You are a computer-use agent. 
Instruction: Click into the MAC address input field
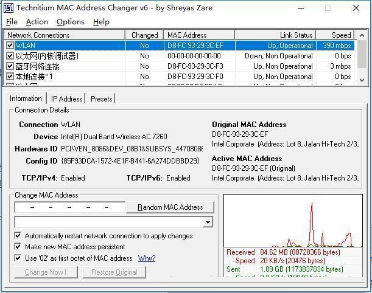pos(70,207)
